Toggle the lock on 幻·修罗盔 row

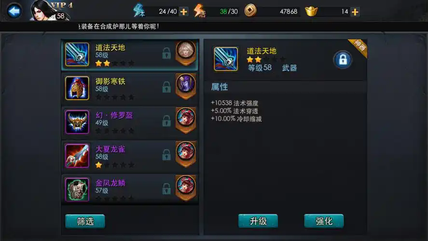(x=166, y=121)
